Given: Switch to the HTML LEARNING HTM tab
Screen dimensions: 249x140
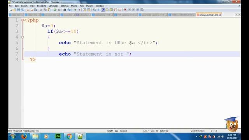Looking at the screenshot, I should point(182,15).
